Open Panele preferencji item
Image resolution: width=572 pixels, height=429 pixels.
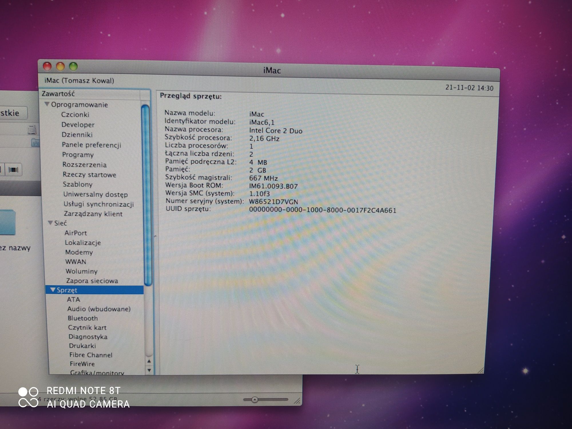tap(92, 145)
